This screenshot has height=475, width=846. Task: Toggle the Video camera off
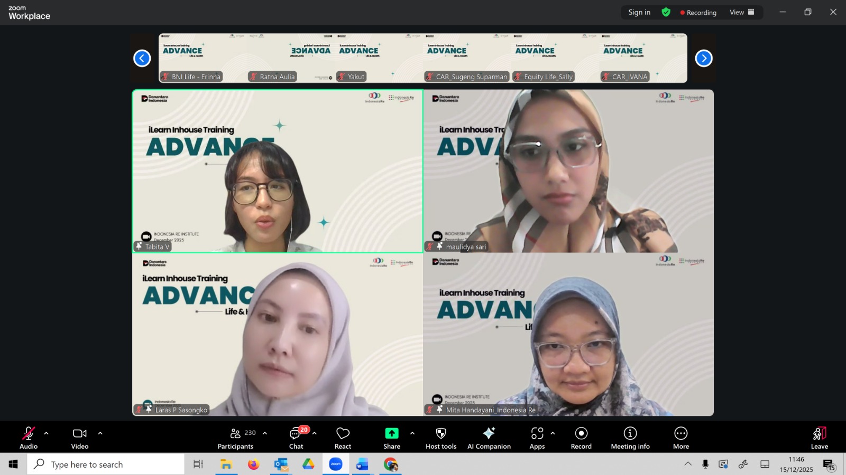(x=80, y=438)
